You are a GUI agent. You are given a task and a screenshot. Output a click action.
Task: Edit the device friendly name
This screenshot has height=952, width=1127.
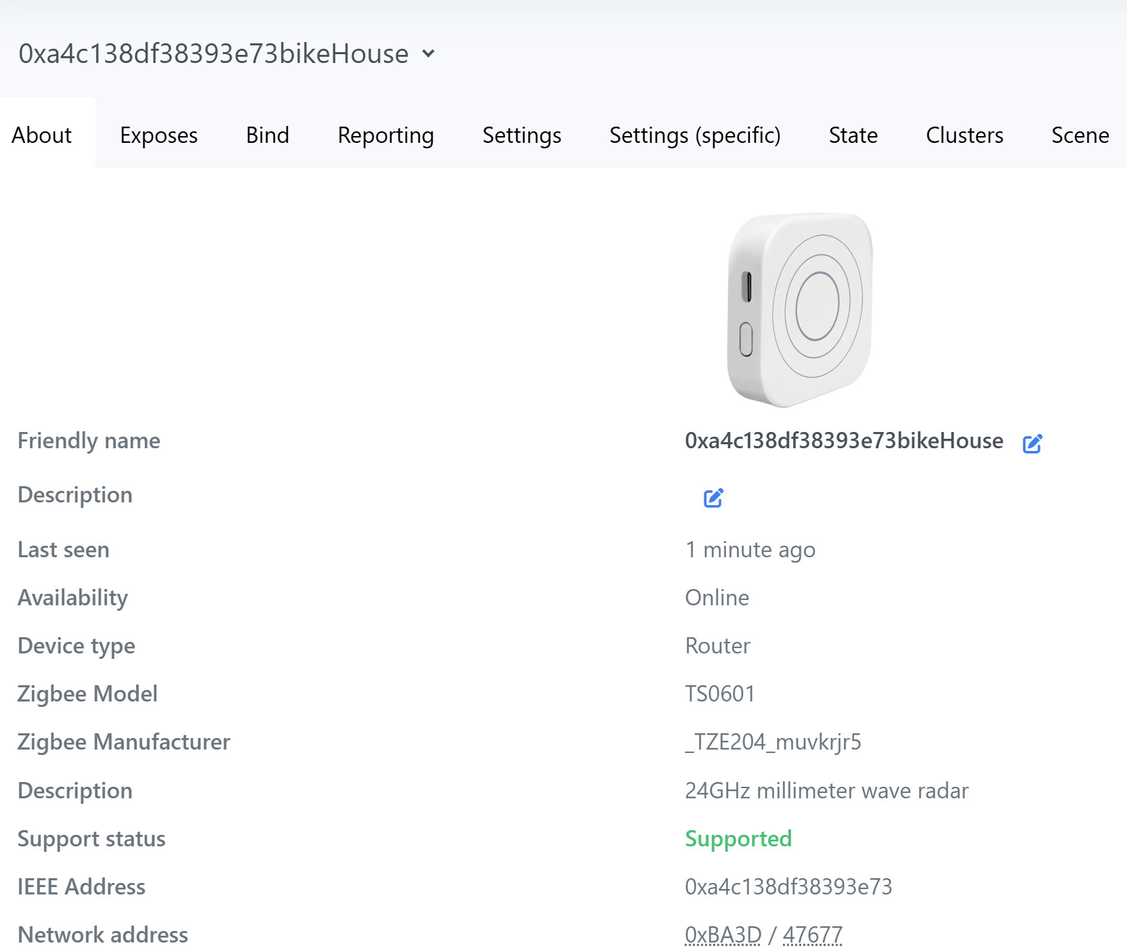click(x=1032, y=443)
